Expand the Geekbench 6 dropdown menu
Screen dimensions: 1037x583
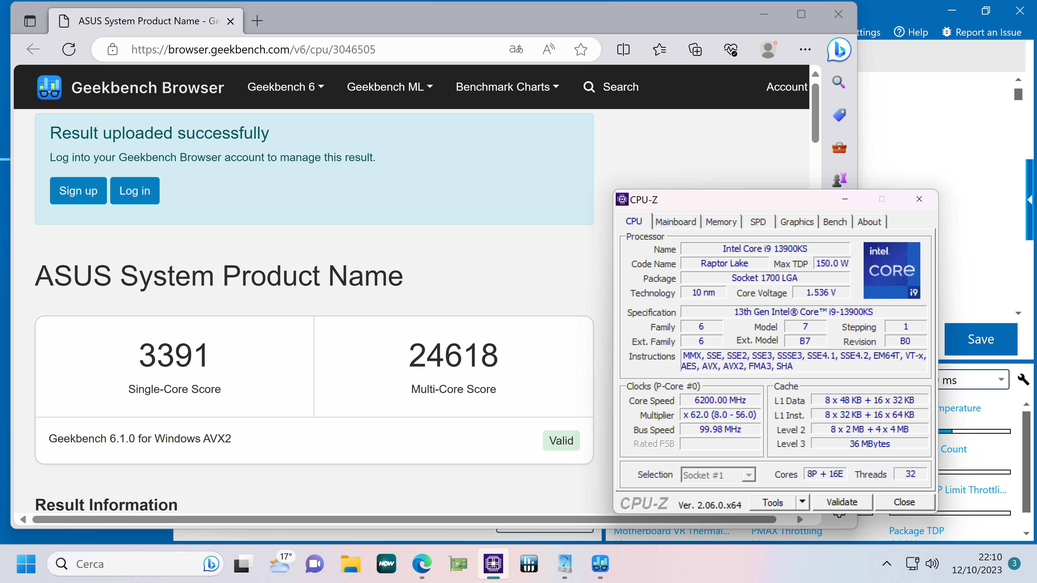pyautogui.click(x=285, y=86)
